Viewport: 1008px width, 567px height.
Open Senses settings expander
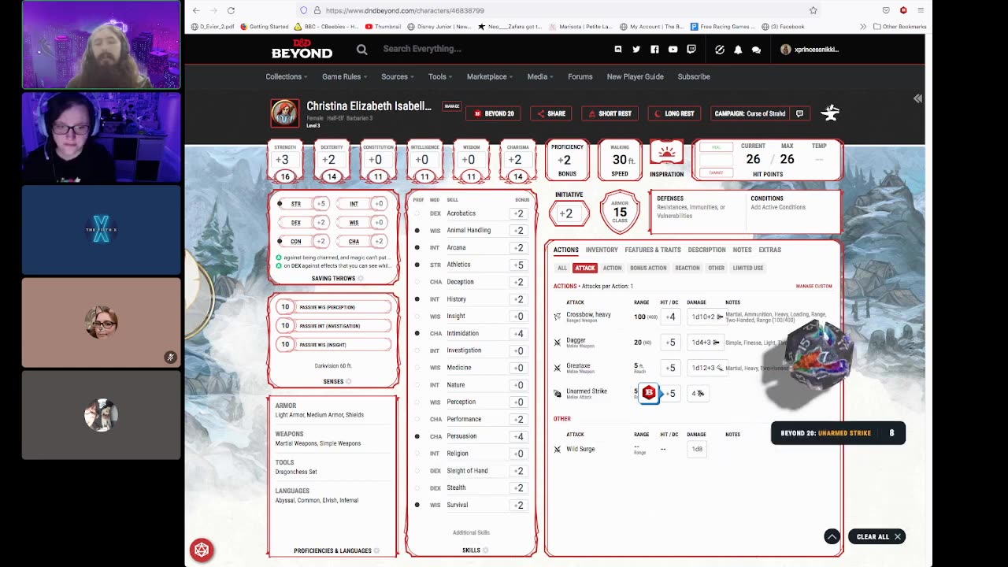click(x=349, y=382)
